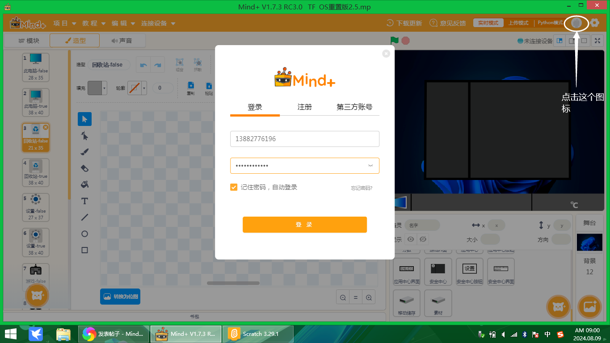Click the redo arrow icon
This screenshot has height=343, width=610.
coord(158,65)
